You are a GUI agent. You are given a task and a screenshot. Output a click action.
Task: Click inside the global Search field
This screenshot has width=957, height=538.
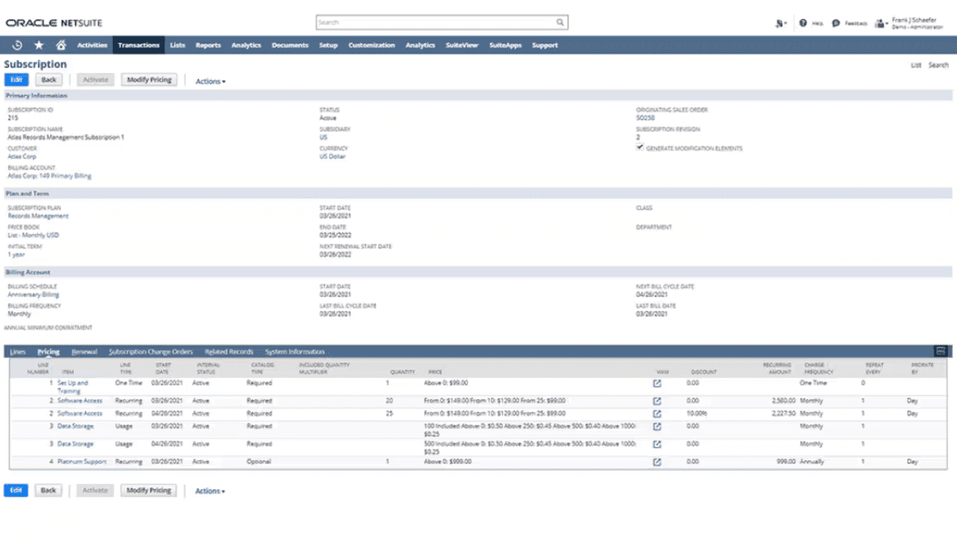(x=434, y=23)
